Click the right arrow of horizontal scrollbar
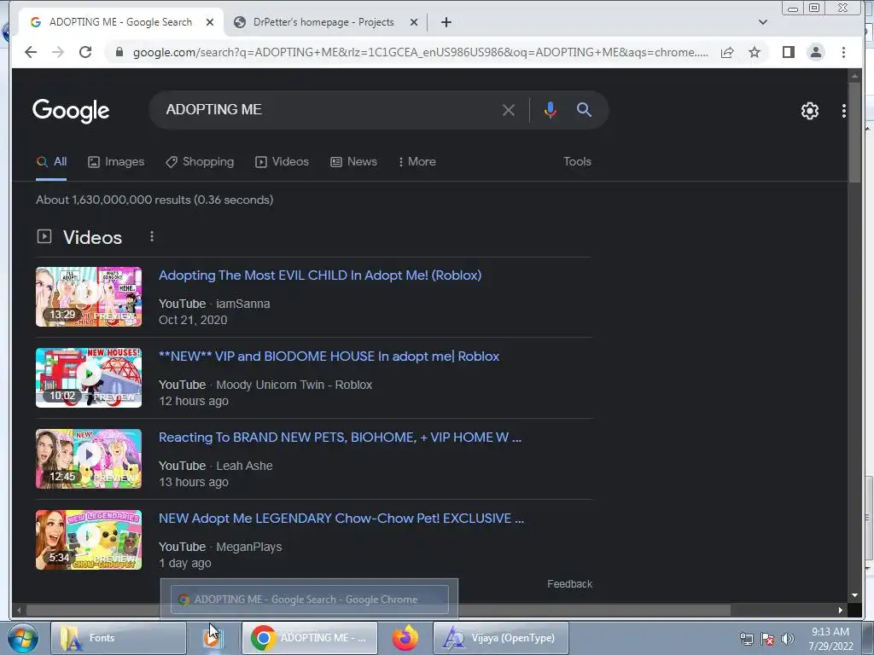Image resolution: width=874 pixels, height=655 pixels. [x=841, y=610]
